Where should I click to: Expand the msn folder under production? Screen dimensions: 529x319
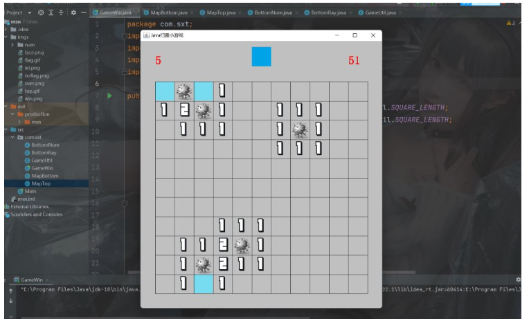[x=19, y=122]
